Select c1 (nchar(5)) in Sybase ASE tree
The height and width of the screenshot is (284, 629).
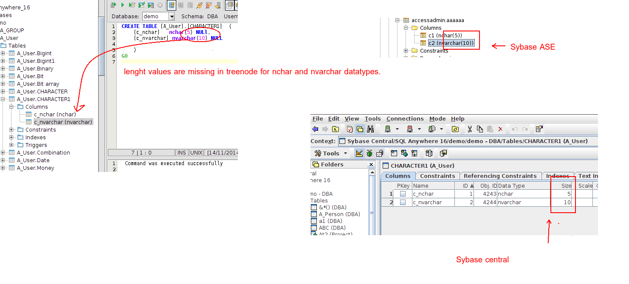click(x=445, y=36)
